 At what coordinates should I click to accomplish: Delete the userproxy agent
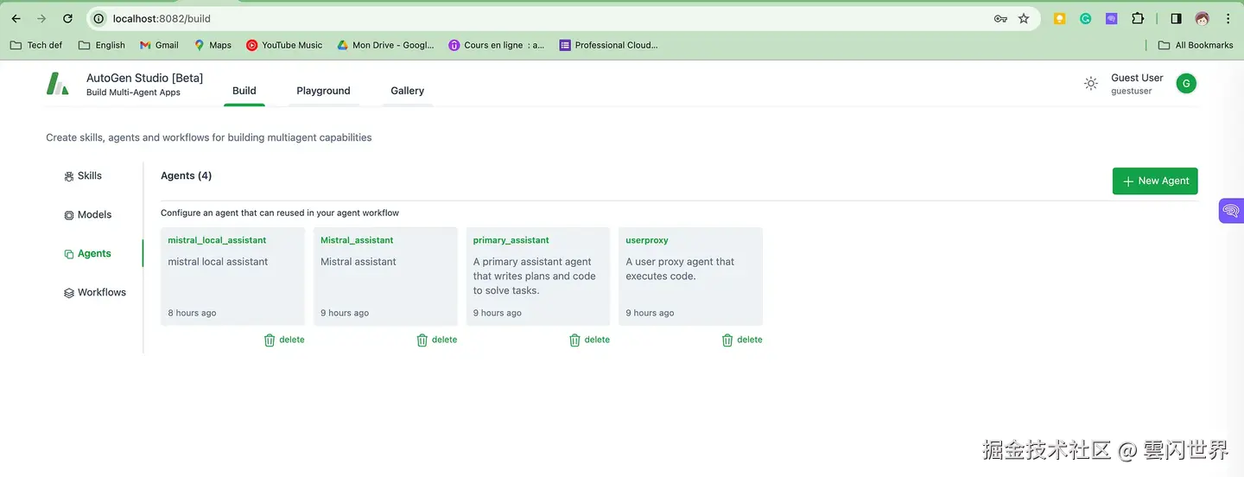[x=742, y=340]
